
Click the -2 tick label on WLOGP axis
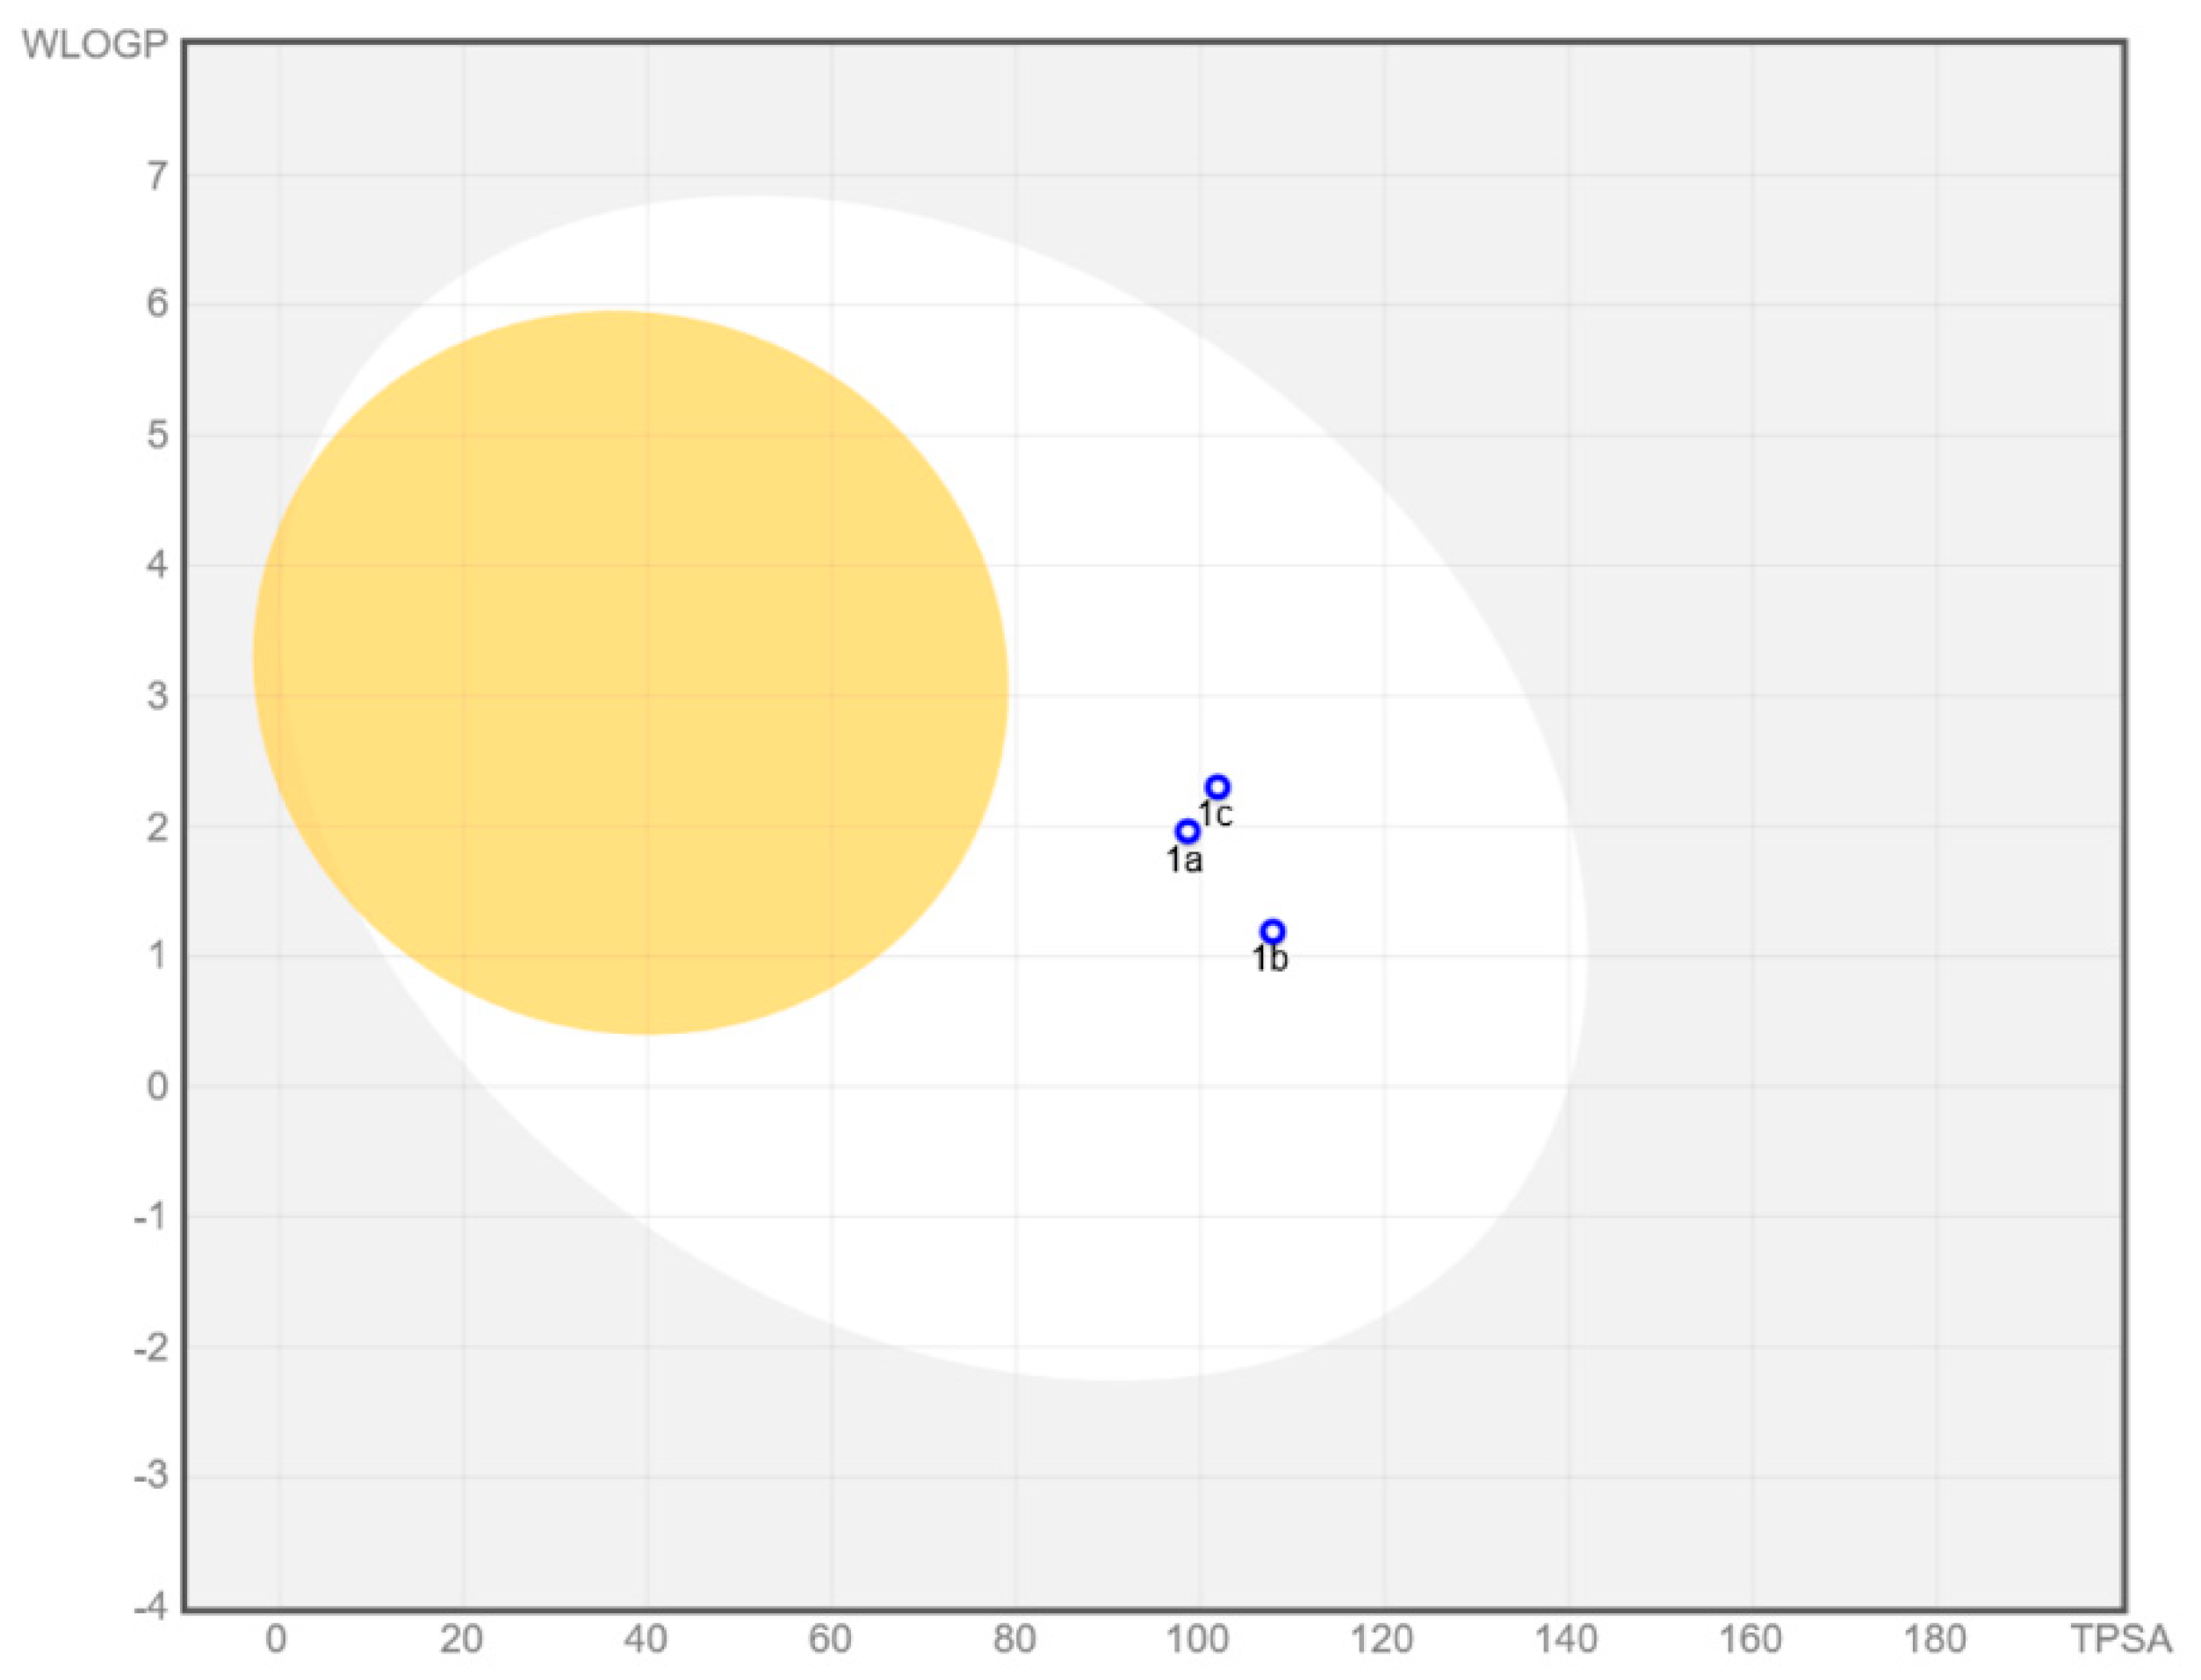click(x=151, y=1348)
